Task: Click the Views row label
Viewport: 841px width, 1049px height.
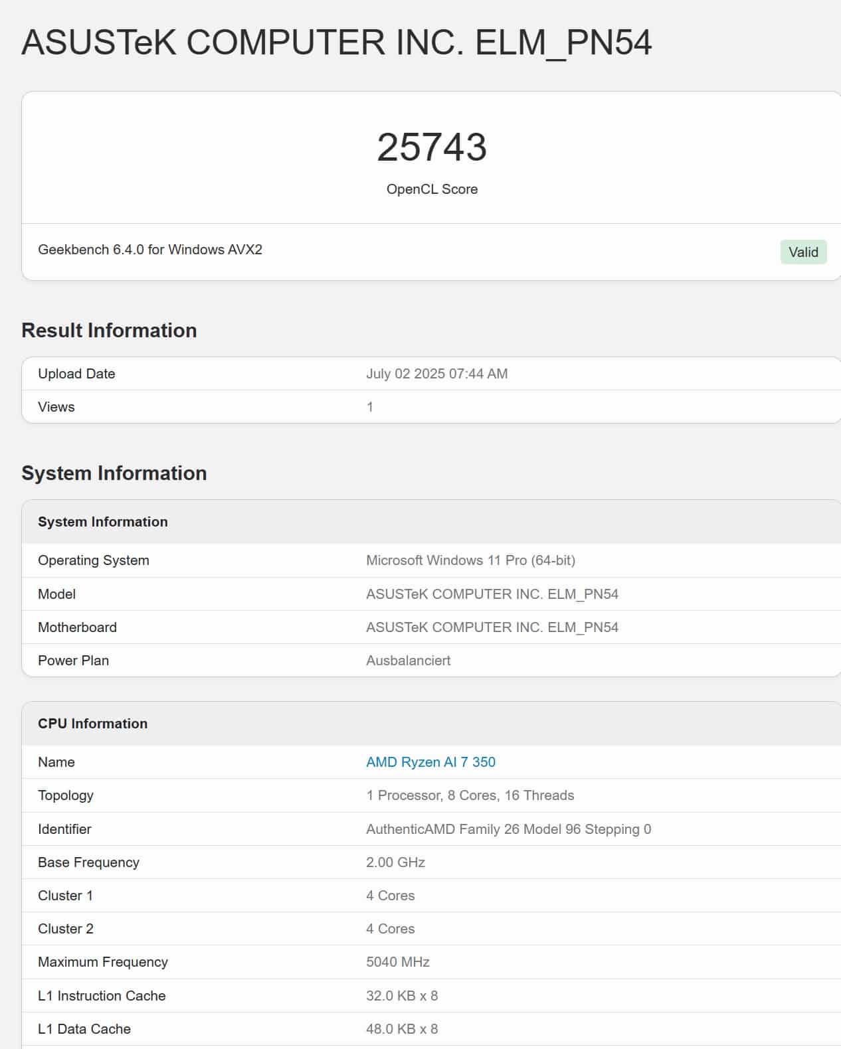Action: pos(56,407)
